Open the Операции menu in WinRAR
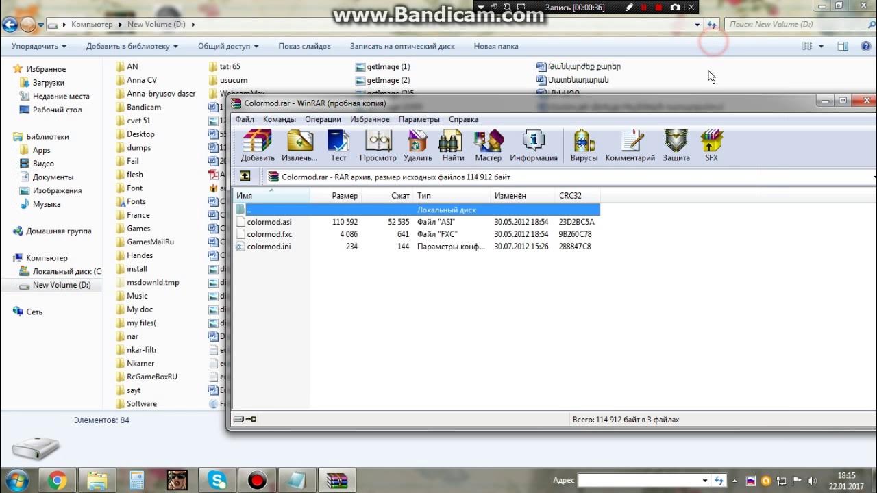This screenshot has height=493, width=877. tap(323, 119)
